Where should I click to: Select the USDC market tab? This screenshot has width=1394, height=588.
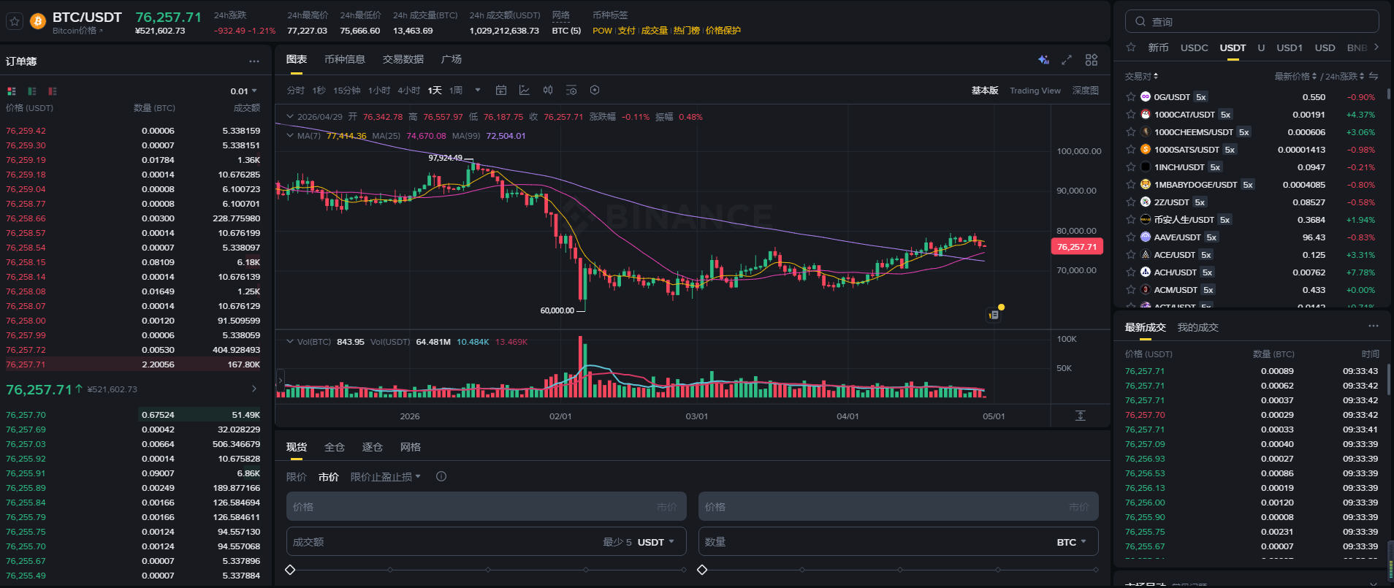point(1195,47)
